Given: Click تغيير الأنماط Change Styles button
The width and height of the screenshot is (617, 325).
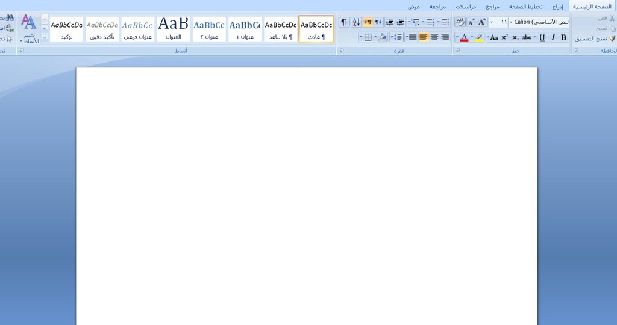Looking at the screenshot, I should 29,30.
